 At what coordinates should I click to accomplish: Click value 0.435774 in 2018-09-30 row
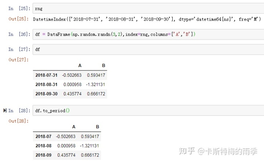72,94
